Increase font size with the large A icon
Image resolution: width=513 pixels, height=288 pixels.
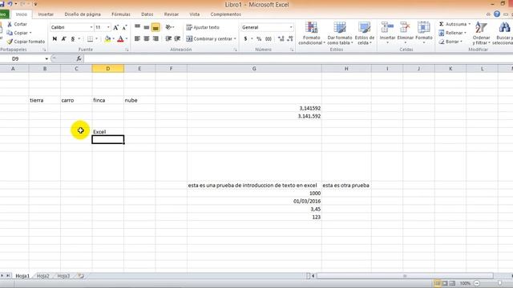[x=115, y=27]
